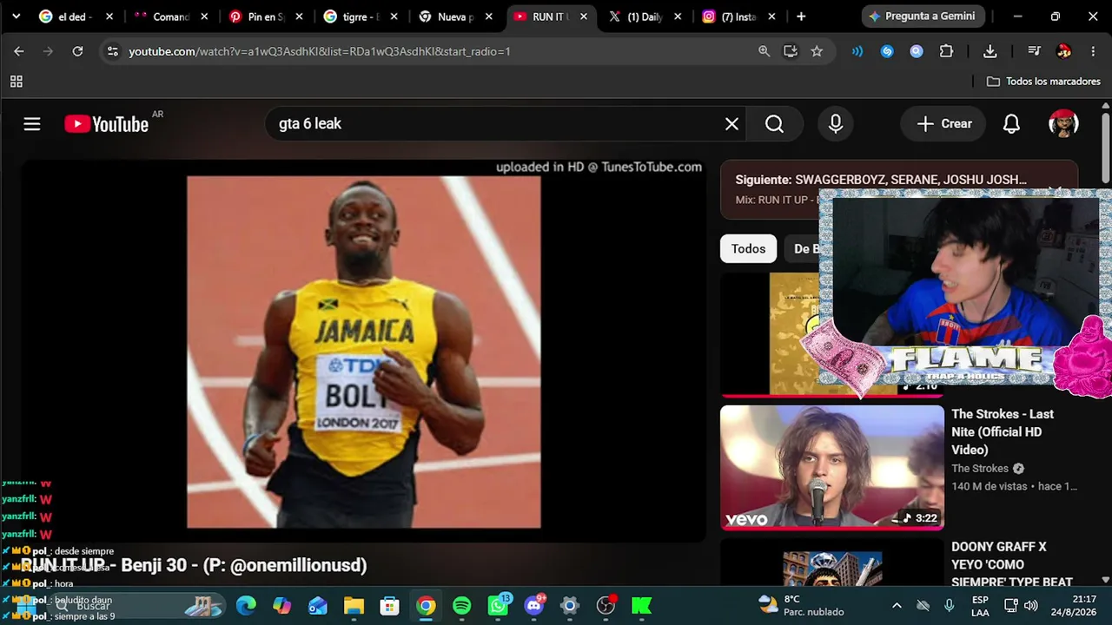Open the Chrome three-dot menu

click(x=1093, y=51)
